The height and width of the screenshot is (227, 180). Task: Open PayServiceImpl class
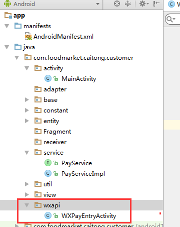[x=83, y=174]
